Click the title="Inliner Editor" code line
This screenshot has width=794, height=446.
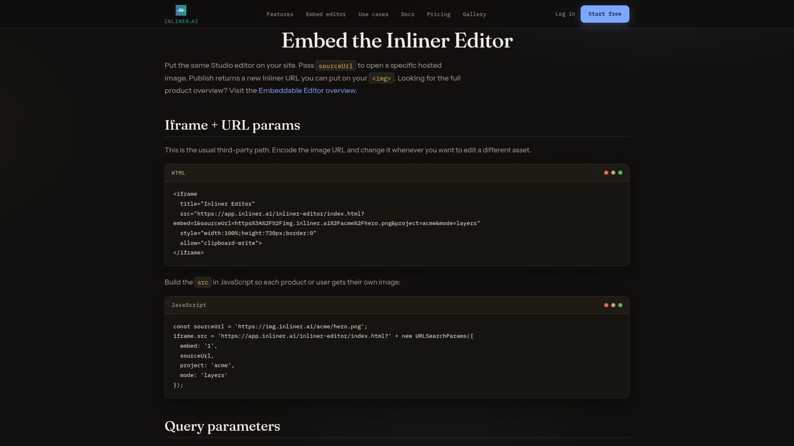[217, 204]
